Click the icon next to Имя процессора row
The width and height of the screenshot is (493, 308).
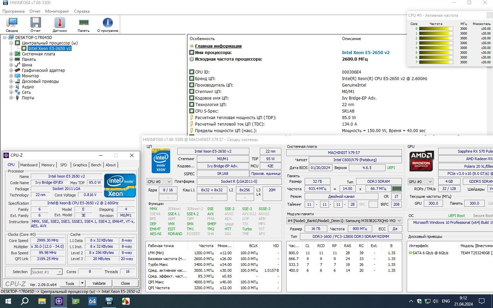192,53
